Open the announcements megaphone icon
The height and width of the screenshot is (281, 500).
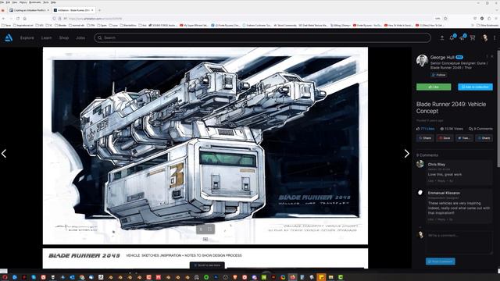462,38
